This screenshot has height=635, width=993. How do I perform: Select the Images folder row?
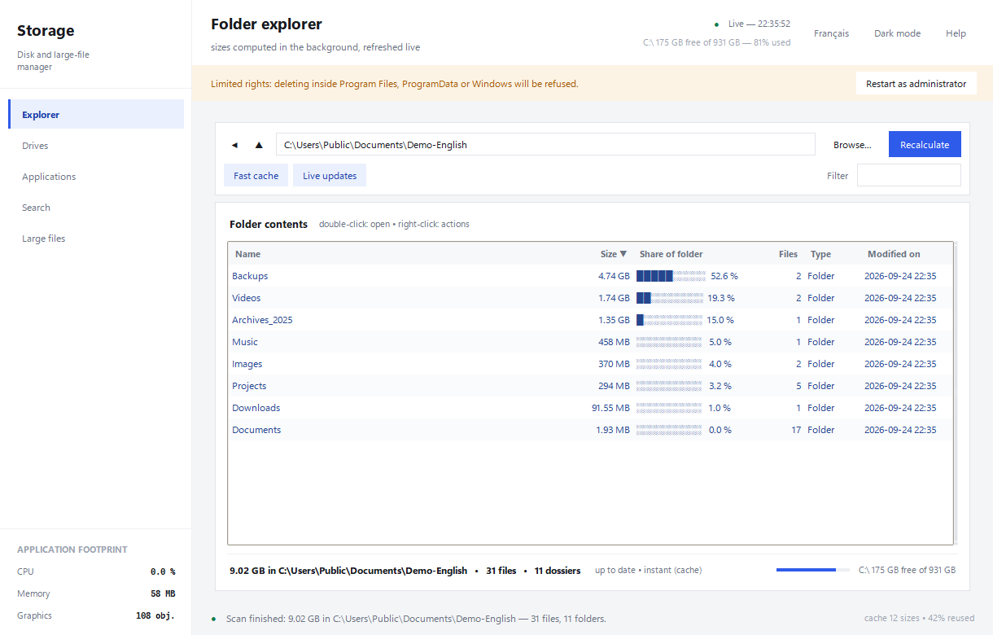[590, 364]
